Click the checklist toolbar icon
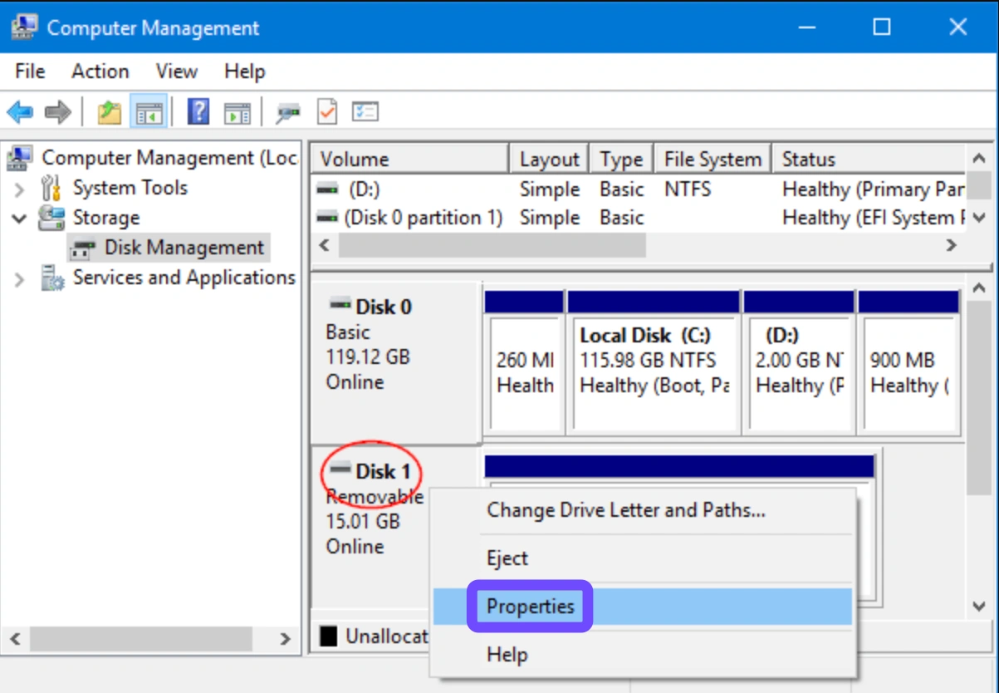The image size is (999, 693). (365, 111)
